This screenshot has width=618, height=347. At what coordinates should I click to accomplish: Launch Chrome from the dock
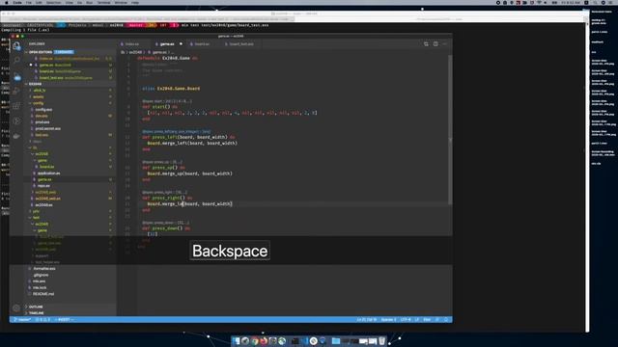pos(255,340)
